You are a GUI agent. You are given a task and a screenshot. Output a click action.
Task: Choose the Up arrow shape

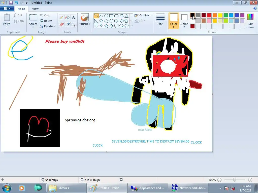pos(126,21)
